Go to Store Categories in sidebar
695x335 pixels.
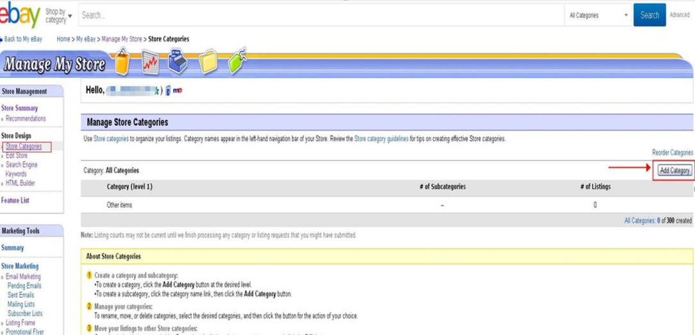click(x=24, y=146)
